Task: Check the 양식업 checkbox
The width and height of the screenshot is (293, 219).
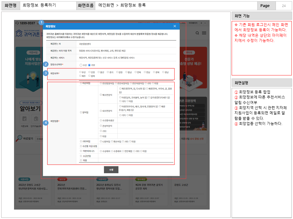Action: [x=81, y=112]
